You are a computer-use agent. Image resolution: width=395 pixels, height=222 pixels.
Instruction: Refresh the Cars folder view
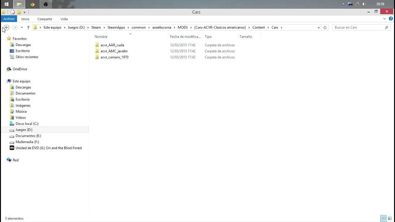pos(325,27)
